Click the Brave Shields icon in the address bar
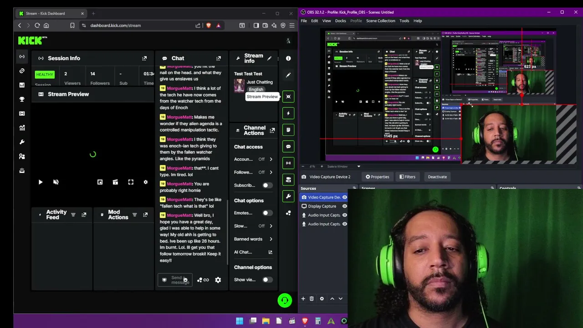 (209, 26)
